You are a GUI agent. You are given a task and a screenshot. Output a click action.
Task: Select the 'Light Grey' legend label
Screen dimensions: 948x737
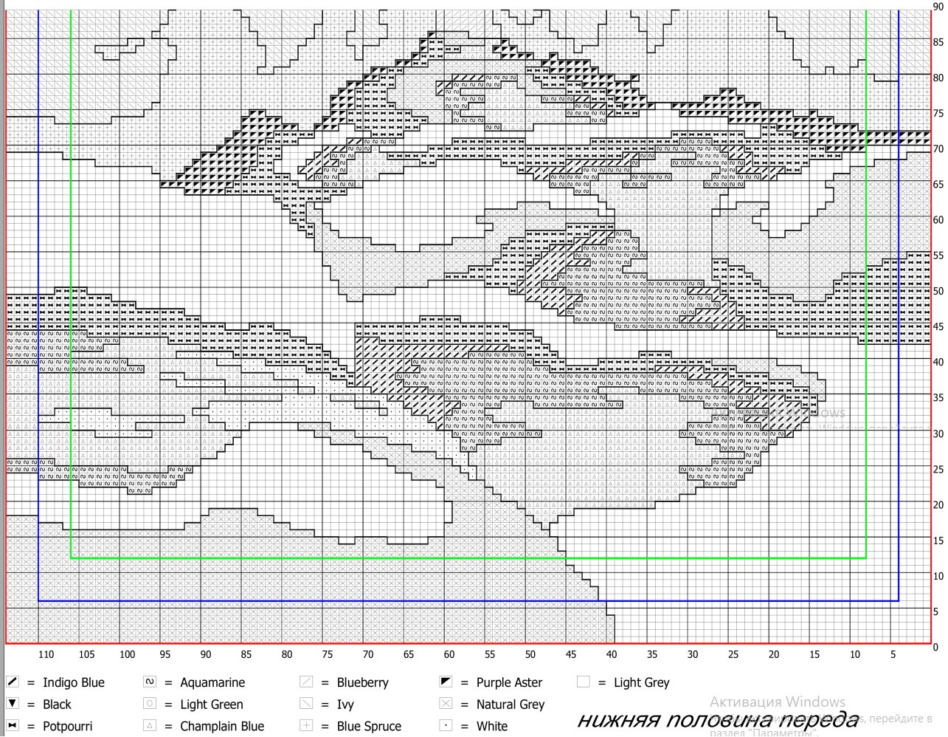coord(642,683)
